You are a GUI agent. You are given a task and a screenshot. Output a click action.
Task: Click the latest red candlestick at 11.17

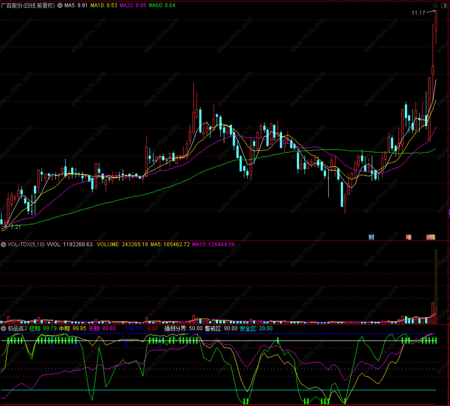point(436,21)
